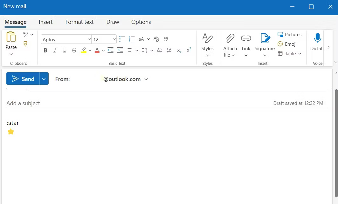
Task: Toggle Italic formatting
Action: (55, 50)
